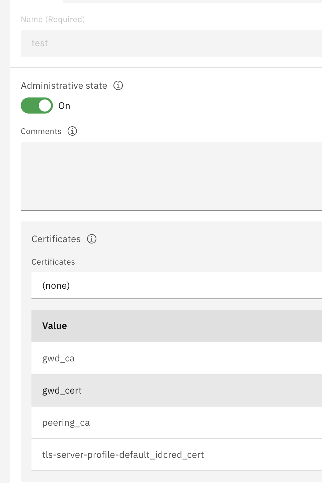Click the Certificates info icon
Image resolution: width=322 pixels, height=483 pixels.
[x=91, y=238]
